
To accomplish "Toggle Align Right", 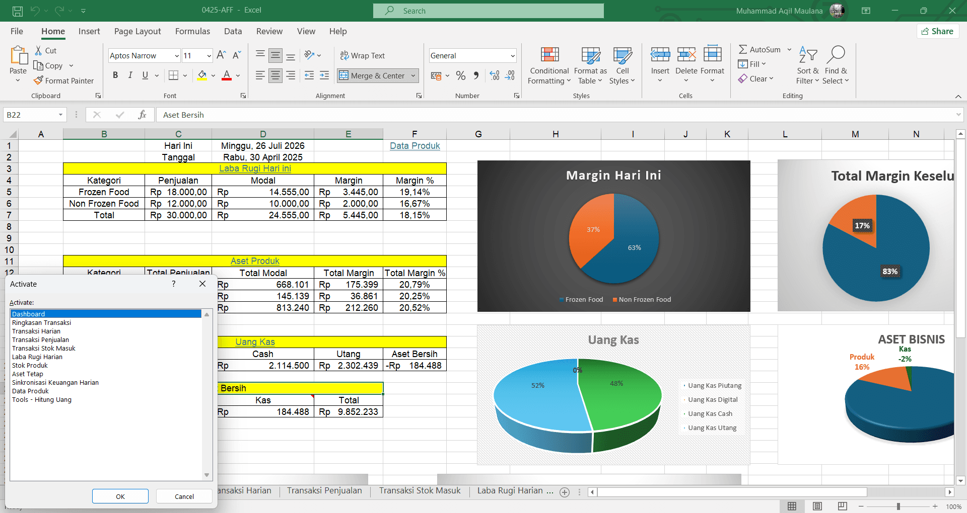I will (x=291, y=75).
